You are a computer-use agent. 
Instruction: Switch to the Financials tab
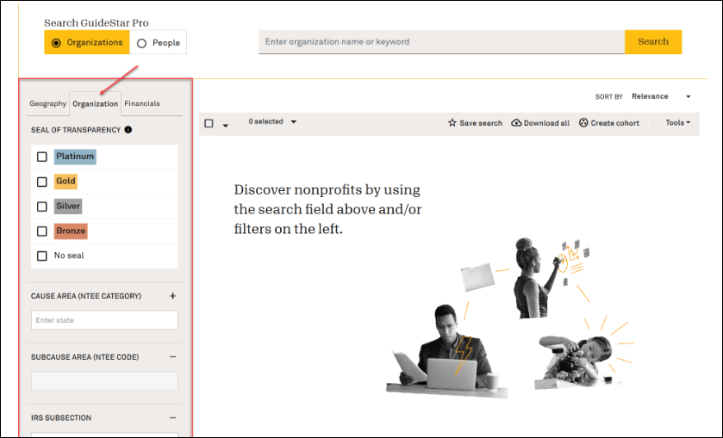[x=142, y=103]
